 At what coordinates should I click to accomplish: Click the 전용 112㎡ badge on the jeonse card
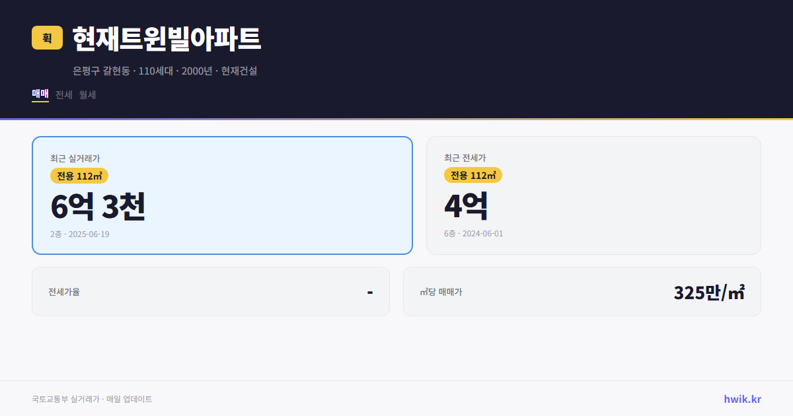[x=473, y=175]
